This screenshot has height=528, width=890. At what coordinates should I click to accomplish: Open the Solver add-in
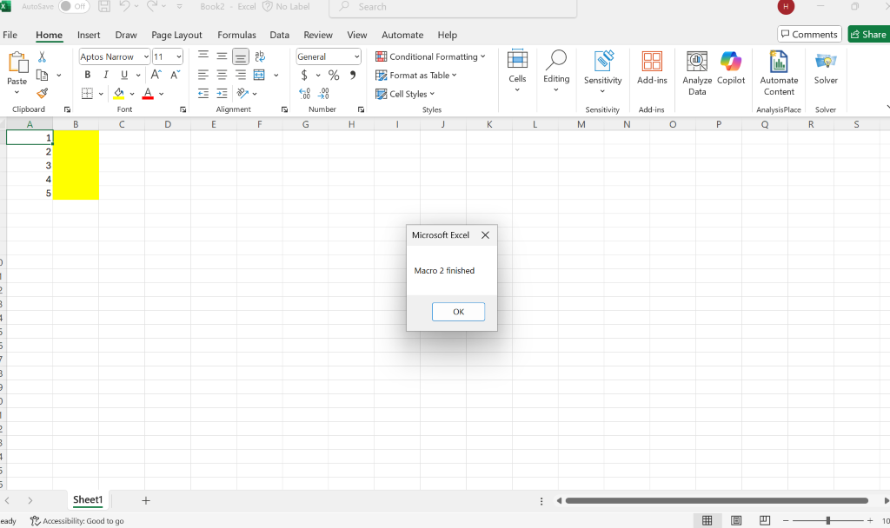tap(826, 68)
